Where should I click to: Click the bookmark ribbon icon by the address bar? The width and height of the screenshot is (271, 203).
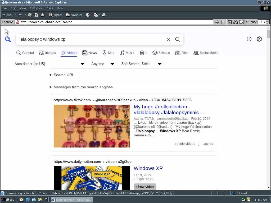point(223,22)
